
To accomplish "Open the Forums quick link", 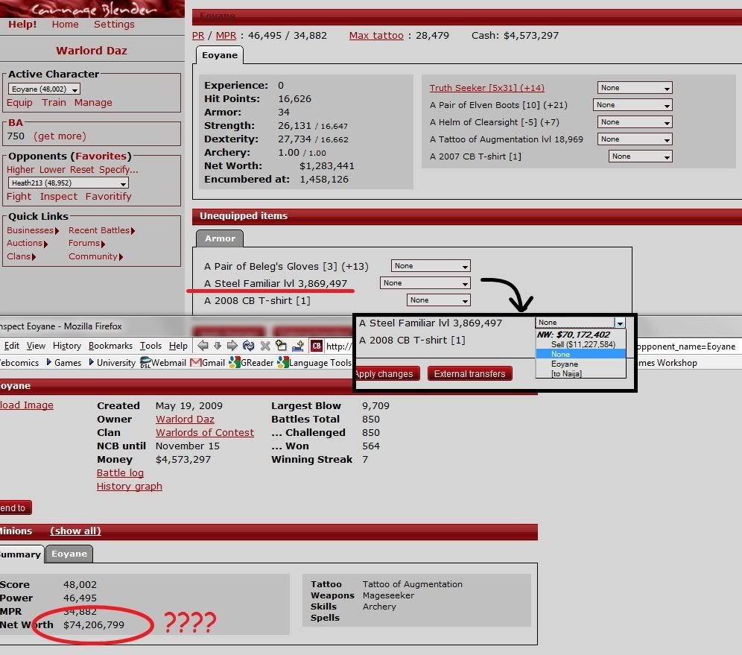I will click(86, 243).
